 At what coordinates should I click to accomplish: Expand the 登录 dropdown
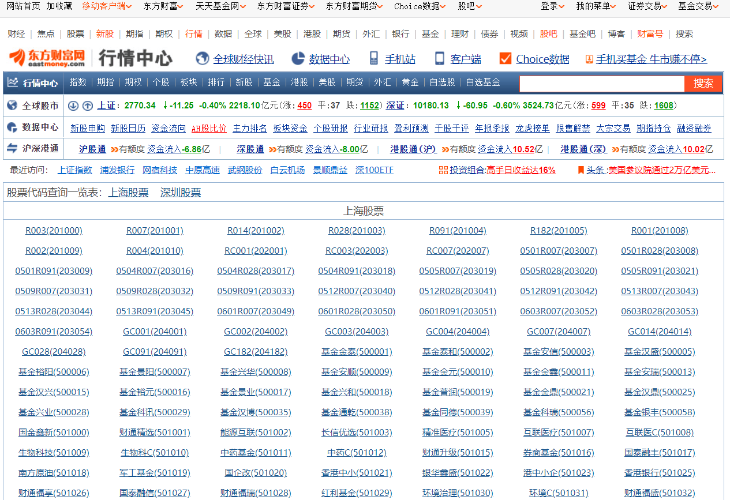(553, 6)
